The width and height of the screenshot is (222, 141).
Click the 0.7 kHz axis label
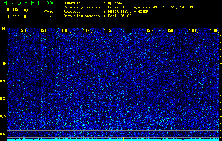click(2, 116)
